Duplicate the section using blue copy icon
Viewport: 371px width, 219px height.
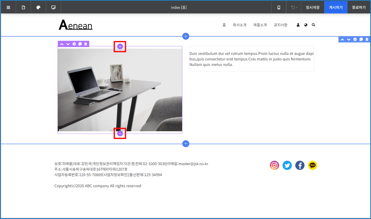click(361, 39)
